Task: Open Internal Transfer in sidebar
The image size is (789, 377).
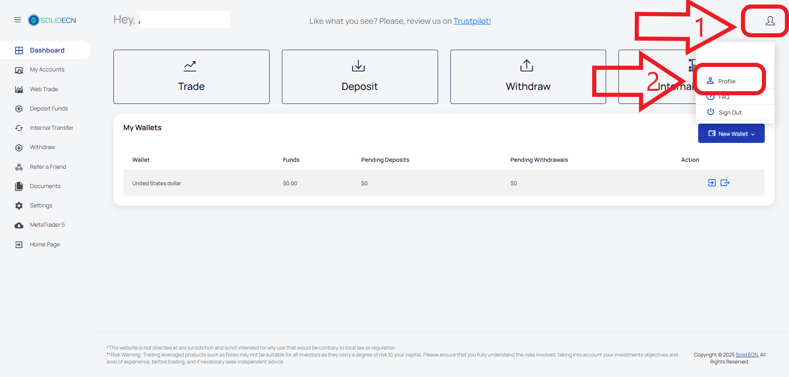Action: tap(51, 128)
